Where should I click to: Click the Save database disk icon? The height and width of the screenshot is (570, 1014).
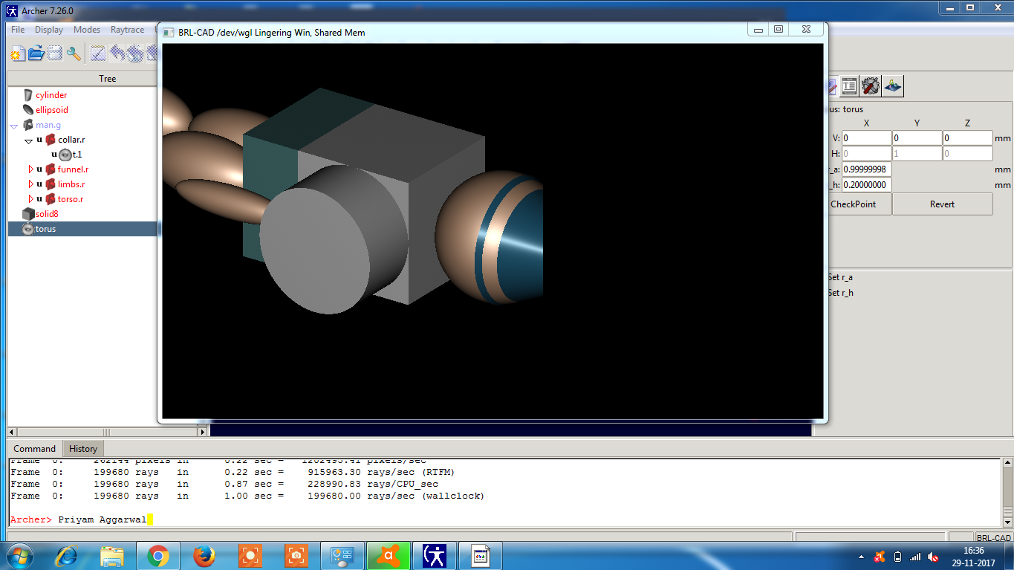pos(54,54)
